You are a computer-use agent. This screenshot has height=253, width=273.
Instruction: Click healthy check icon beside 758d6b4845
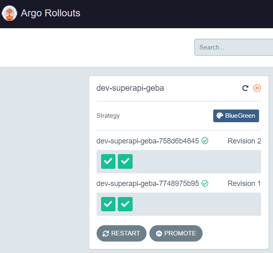tap(205, 141)
